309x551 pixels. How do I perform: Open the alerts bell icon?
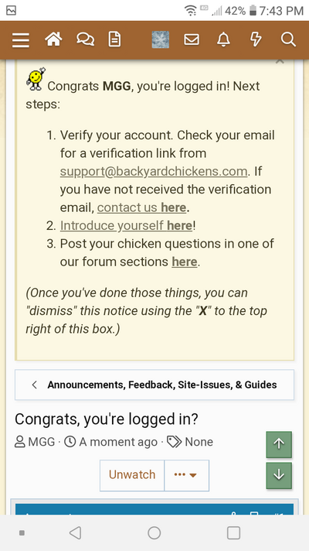click(223, 39)
